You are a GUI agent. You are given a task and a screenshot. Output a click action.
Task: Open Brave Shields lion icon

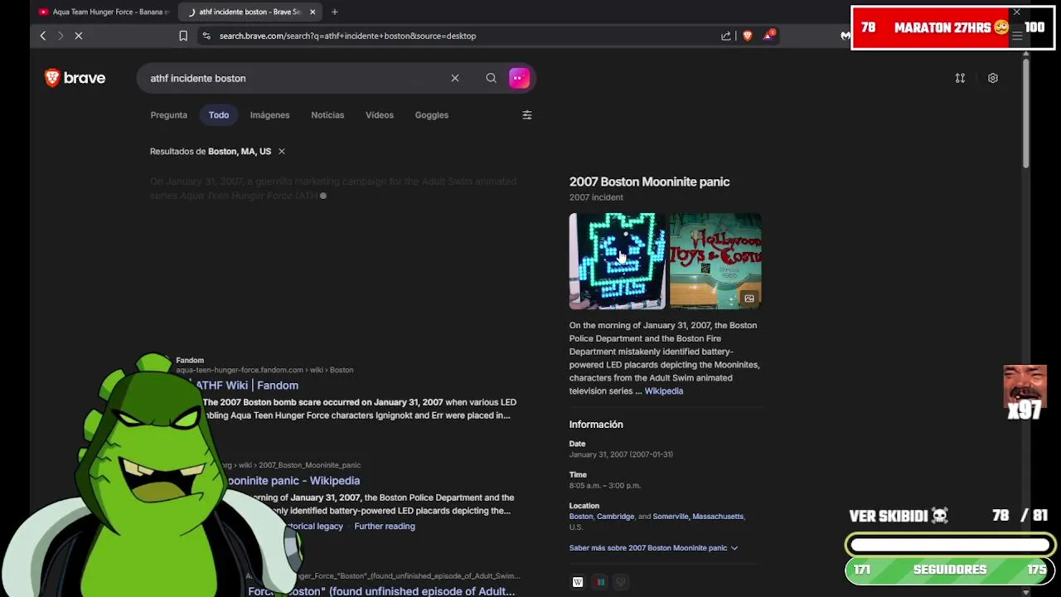748,36
